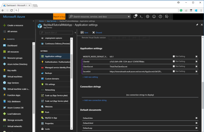
Task: Open WebJobs menu item
Action: 55,107
